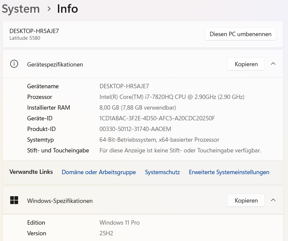The image size is (288, 241).
Task: Click the Latitude 5580 model name
Action: point(25,38)
